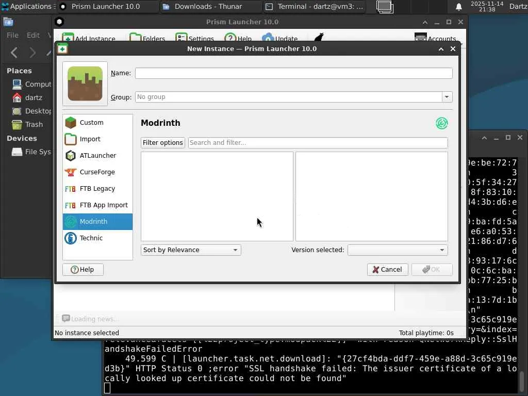This screenshot has width=528, height=396.
Task: Click Add Instance in Prism Launcher toolbar
Action: (x=89, y=38)
